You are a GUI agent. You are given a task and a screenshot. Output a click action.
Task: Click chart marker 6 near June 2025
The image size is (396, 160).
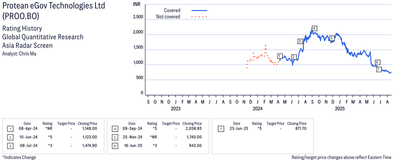377,62
